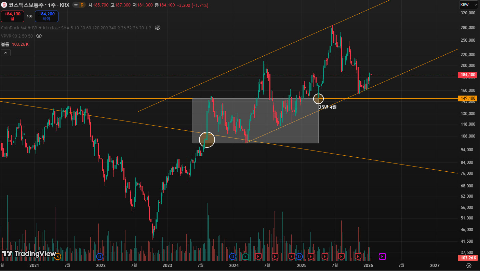Select the CoinDuck MA & BB & Ich legend

[76, 28]
